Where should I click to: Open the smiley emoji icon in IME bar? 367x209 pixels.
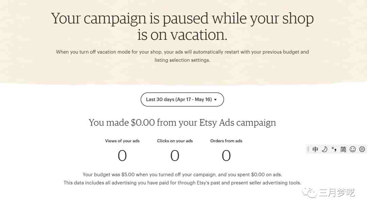352,149
